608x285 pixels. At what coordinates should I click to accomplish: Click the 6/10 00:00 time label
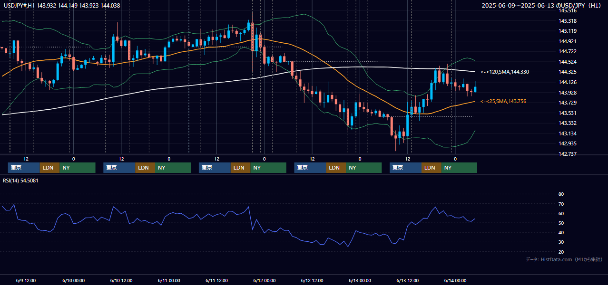click(x=74, y=280)
